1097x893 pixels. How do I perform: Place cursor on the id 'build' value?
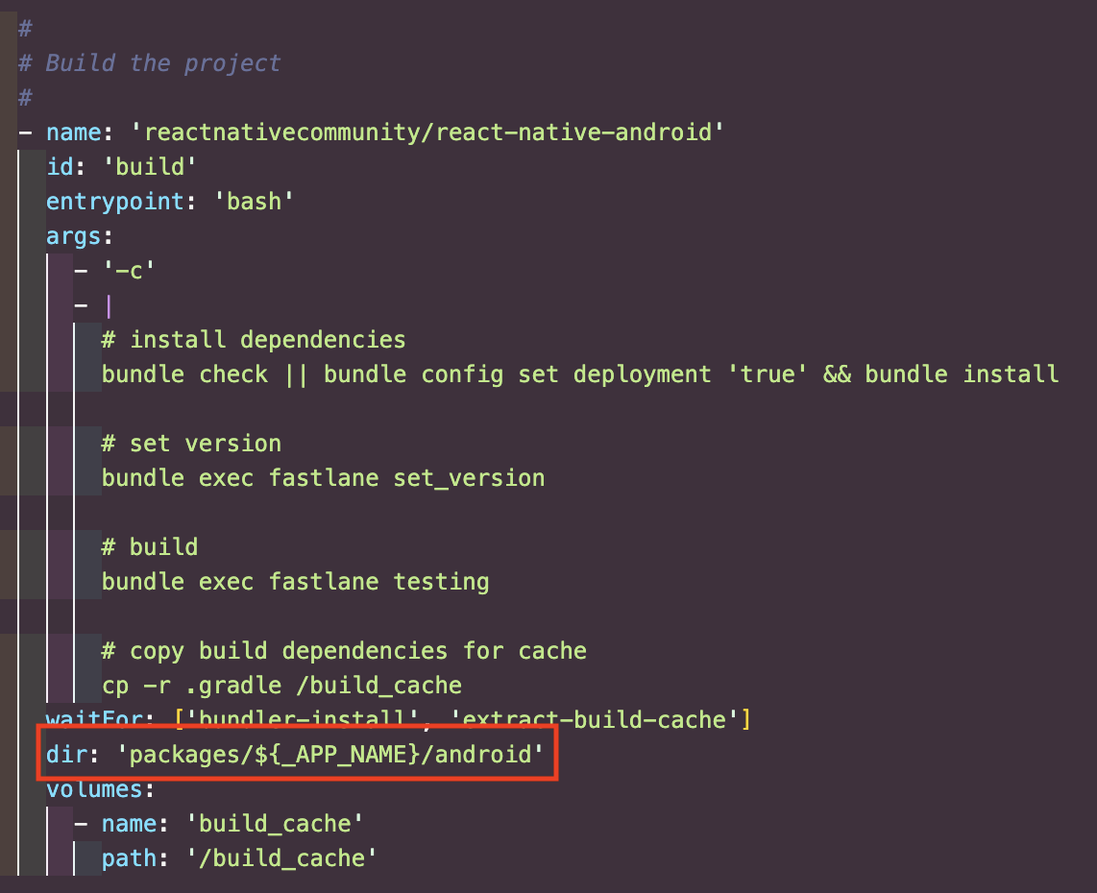coord(156,166)
